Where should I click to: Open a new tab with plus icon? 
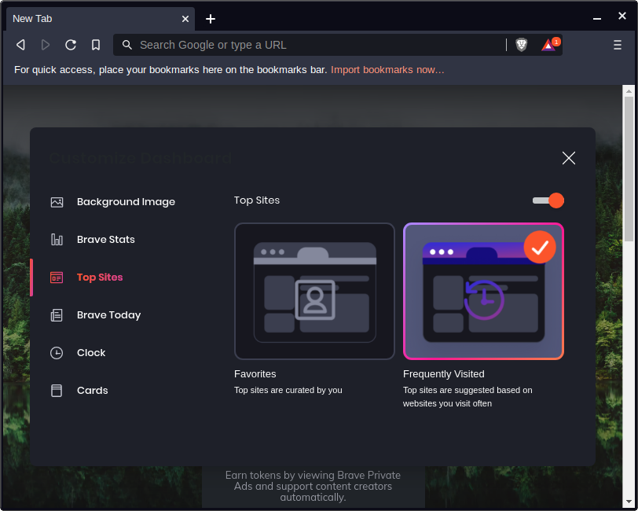point(211,19)
